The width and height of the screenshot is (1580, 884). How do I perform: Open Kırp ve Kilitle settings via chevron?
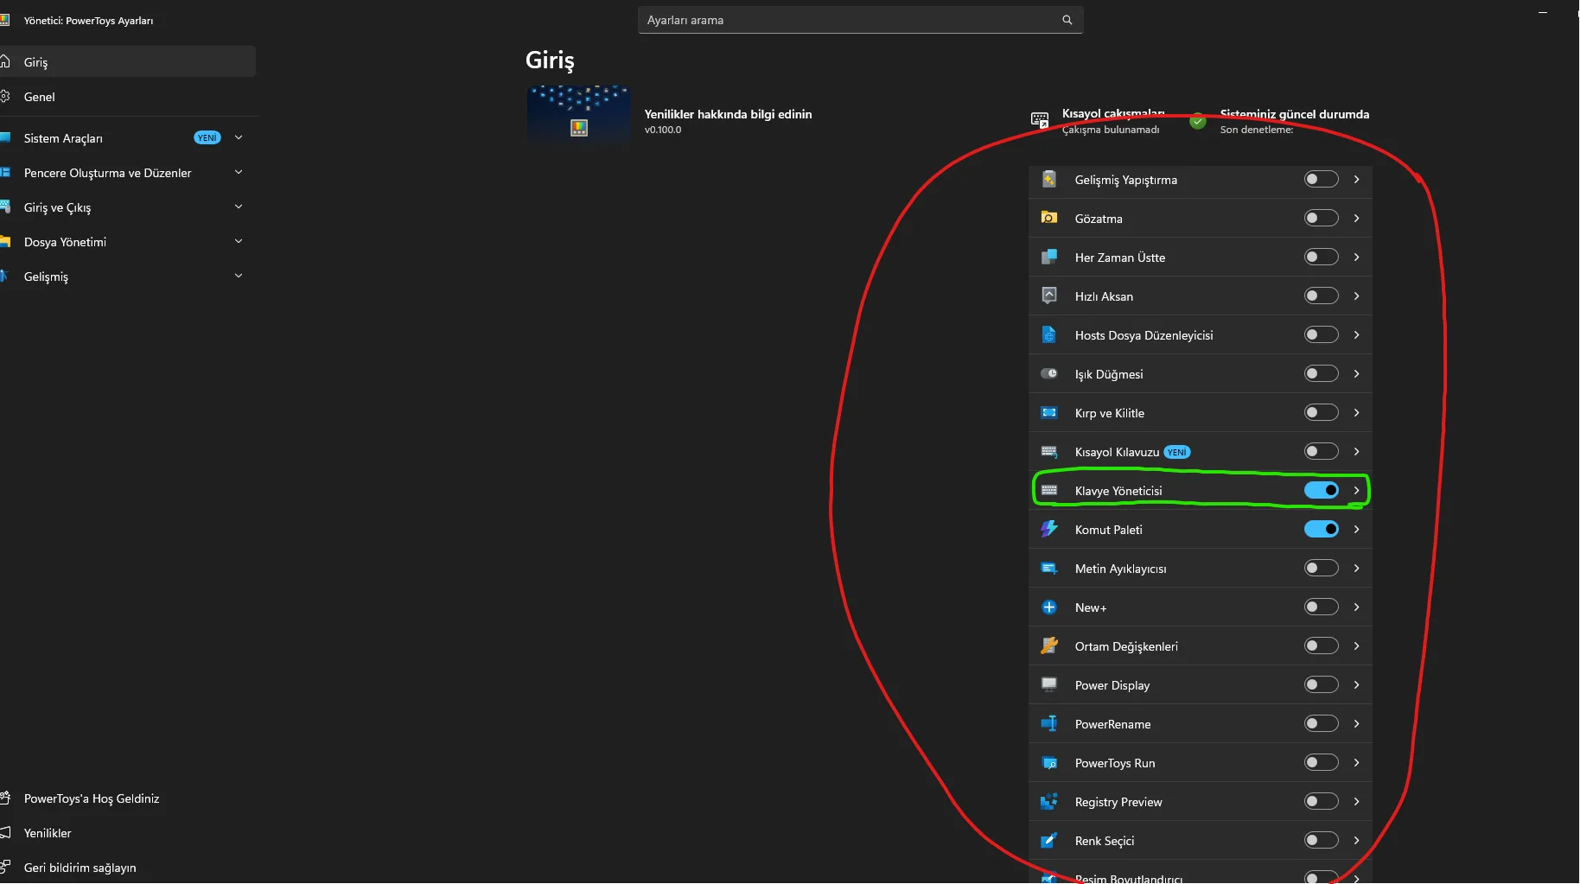click(x=1356, y=412)
